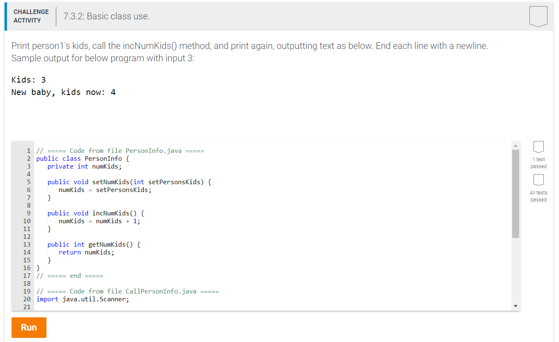Image resolution: width=559 pixels, height=342 pixels.
Task: Click the CHALLENGE ACTIVITY label
Action: pyautogui.click(x=31, y=16)
